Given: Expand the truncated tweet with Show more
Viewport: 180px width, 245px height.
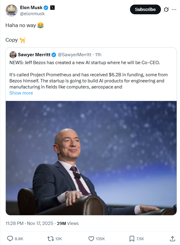Looking at the screenshot, I should [x=21, y=93].
